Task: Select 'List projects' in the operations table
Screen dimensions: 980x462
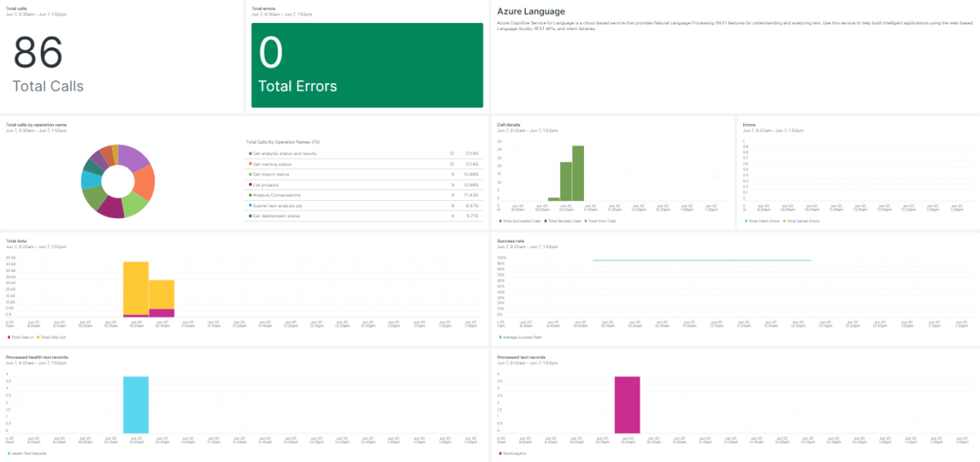Action: [x=268, y=185]
